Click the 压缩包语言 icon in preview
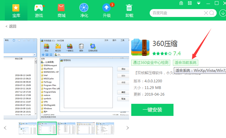Viewport: 226px width, 138px height. 93,48
